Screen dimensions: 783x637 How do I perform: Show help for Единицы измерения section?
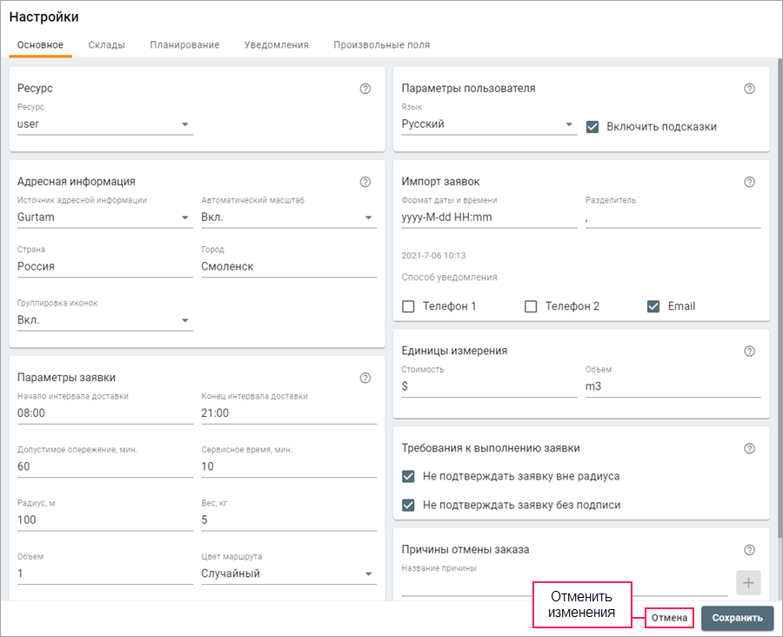(750, 351)
